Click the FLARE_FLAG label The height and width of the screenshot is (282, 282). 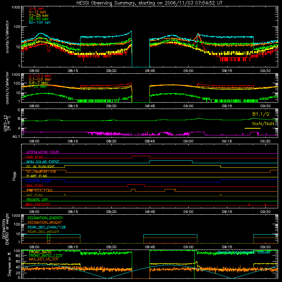point(37,176)
